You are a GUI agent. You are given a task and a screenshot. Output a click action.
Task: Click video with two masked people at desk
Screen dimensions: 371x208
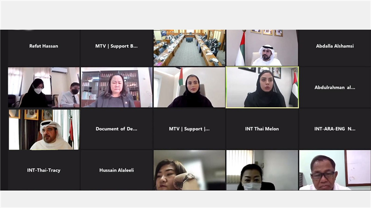point(44,87)
